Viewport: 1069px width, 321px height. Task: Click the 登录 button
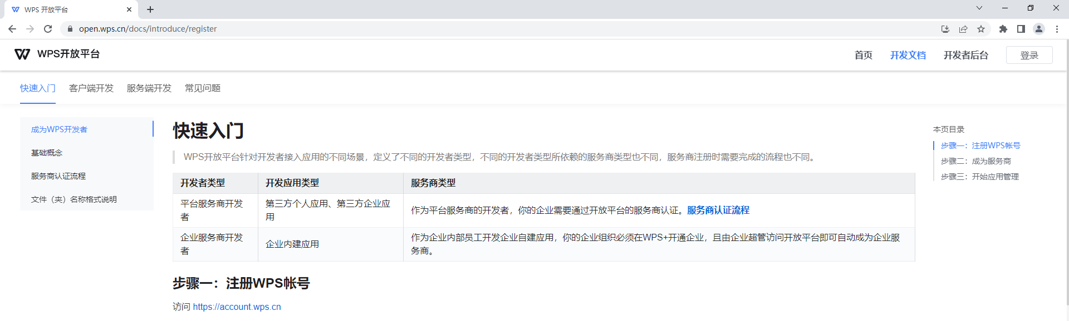pos(1029,55)
